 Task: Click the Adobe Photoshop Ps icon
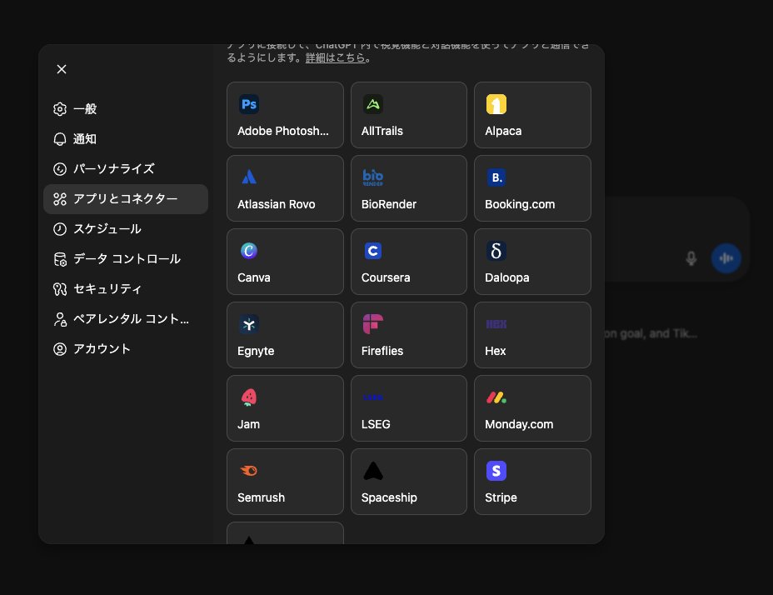pos(249,104)
